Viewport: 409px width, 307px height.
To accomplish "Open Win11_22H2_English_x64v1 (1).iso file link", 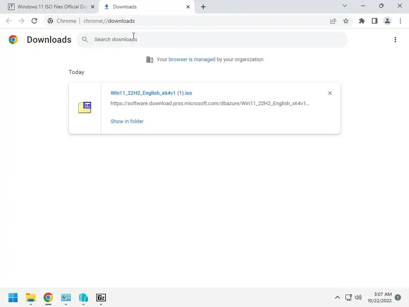I will point(151,93).
